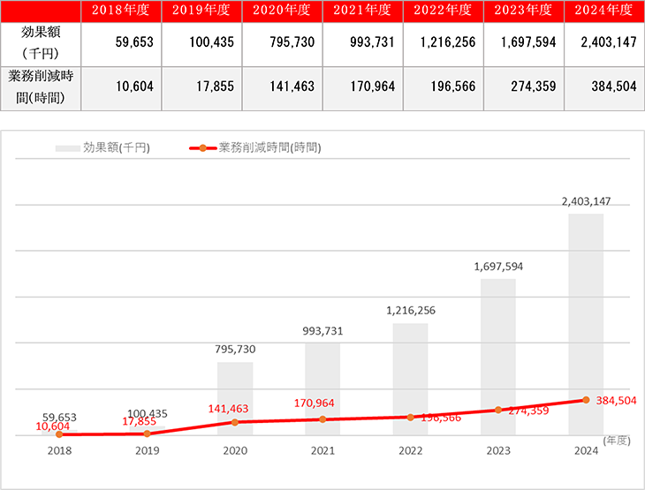Click the gray 効果額 legend swatch
This screenshot has height=490, width=645.
tap(67, 148)
